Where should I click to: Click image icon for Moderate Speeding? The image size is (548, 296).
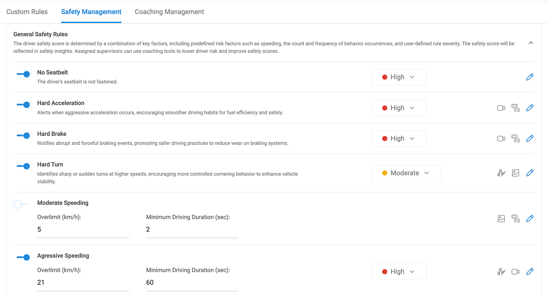[501, 219]
